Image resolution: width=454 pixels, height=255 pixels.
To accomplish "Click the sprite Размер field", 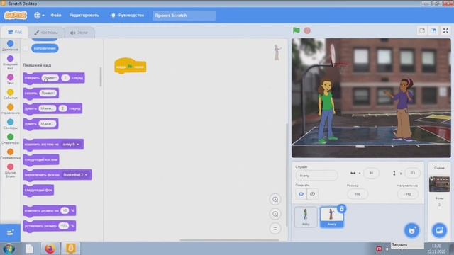I will tap(358, 194).
